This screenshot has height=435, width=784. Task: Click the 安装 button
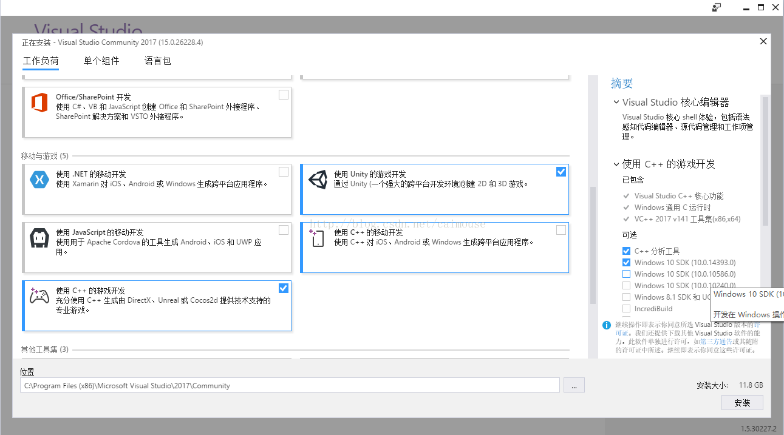742,403
